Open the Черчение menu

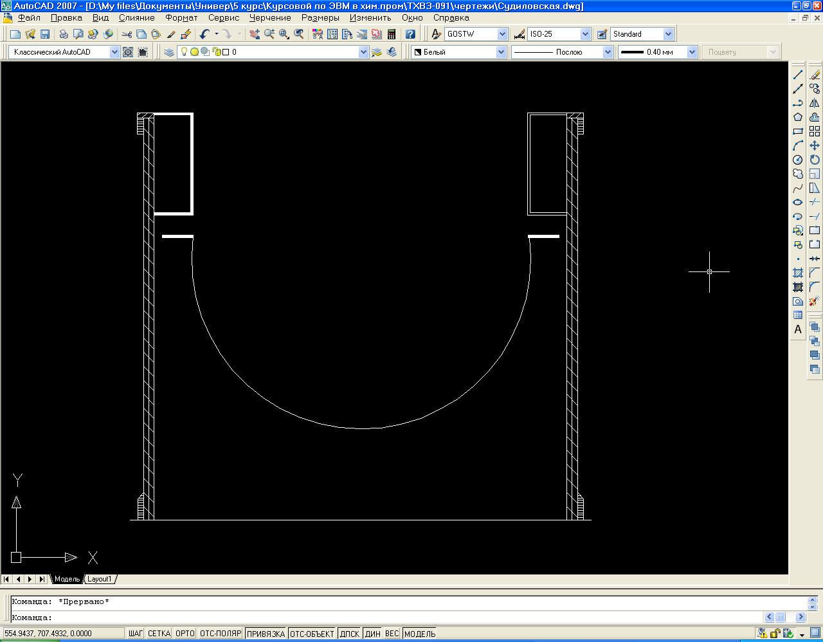(270, 18)
